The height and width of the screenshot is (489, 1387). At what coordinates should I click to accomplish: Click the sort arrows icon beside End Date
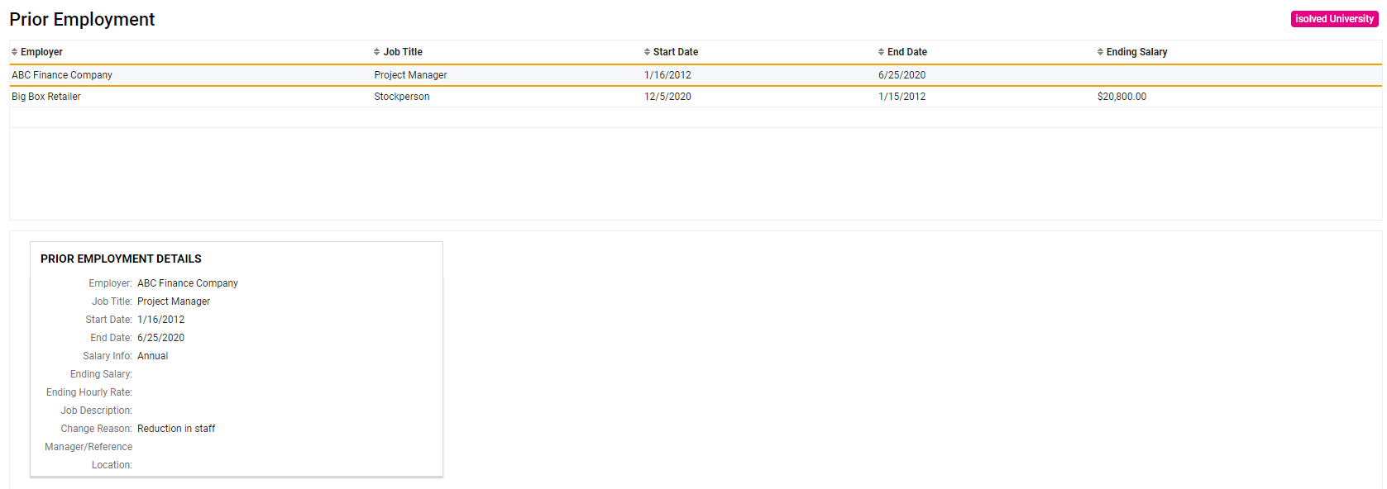882,52
